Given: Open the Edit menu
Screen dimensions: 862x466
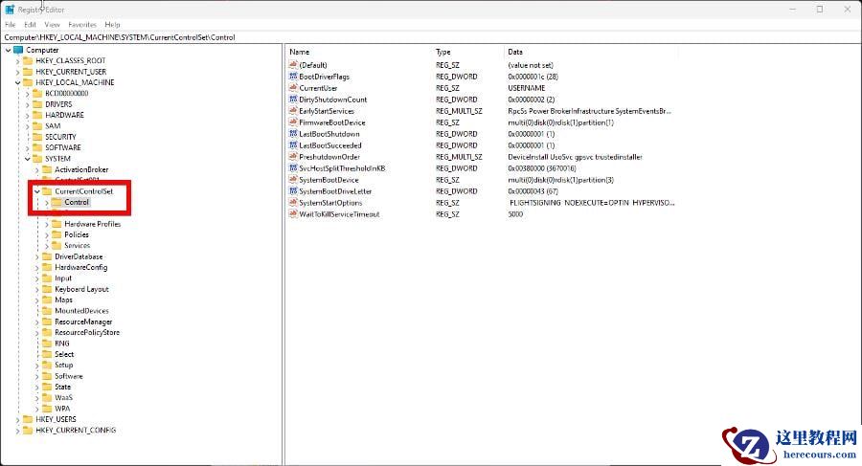Looking at the screenshot, I should coord(31,25).
